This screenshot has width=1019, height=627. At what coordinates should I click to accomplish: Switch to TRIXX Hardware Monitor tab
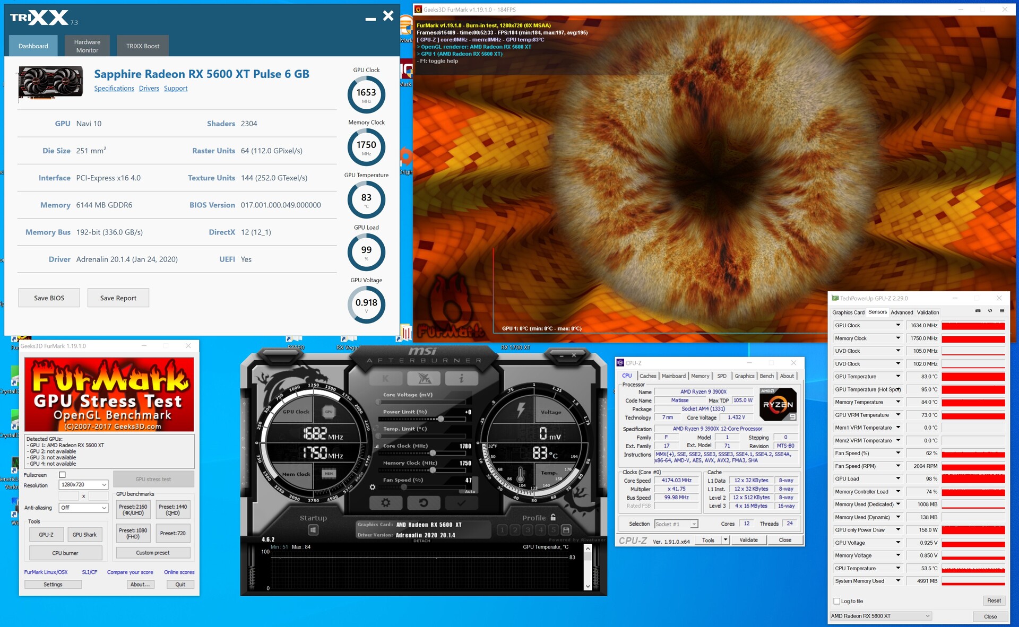click(87, 46)
